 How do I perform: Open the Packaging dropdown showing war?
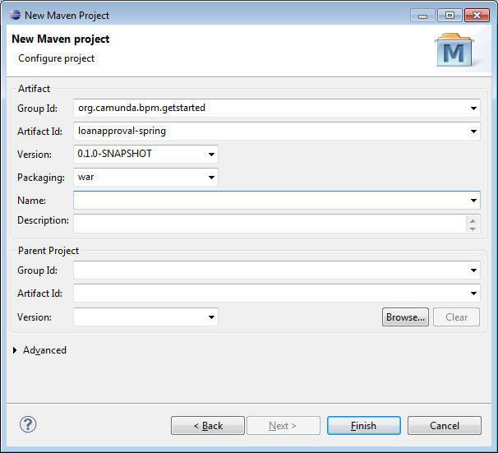click(x=212, y=178)
